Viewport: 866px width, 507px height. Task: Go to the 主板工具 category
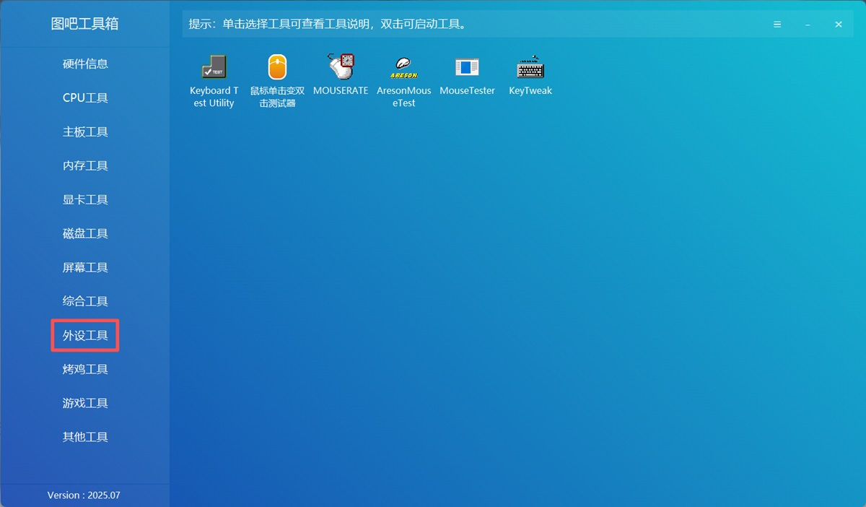coord(85,131)
